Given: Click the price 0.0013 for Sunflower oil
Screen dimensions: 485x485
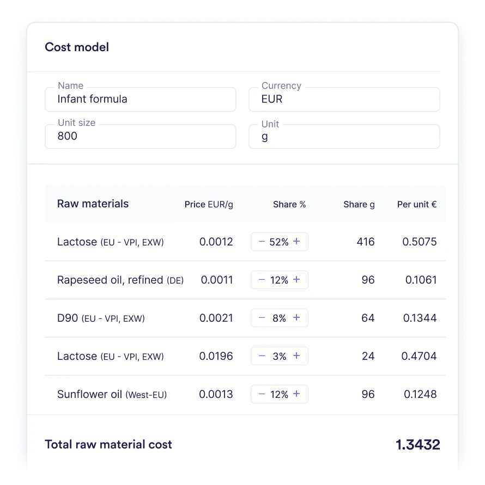Looking at the screenshot, I should pyautogui.click(x=216, y=394).
